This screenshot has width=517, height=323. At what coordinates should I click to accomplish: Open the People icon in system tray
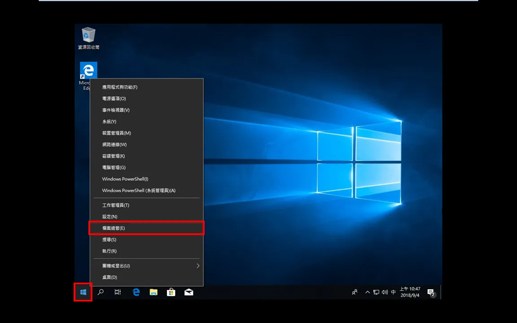(355, 292)
